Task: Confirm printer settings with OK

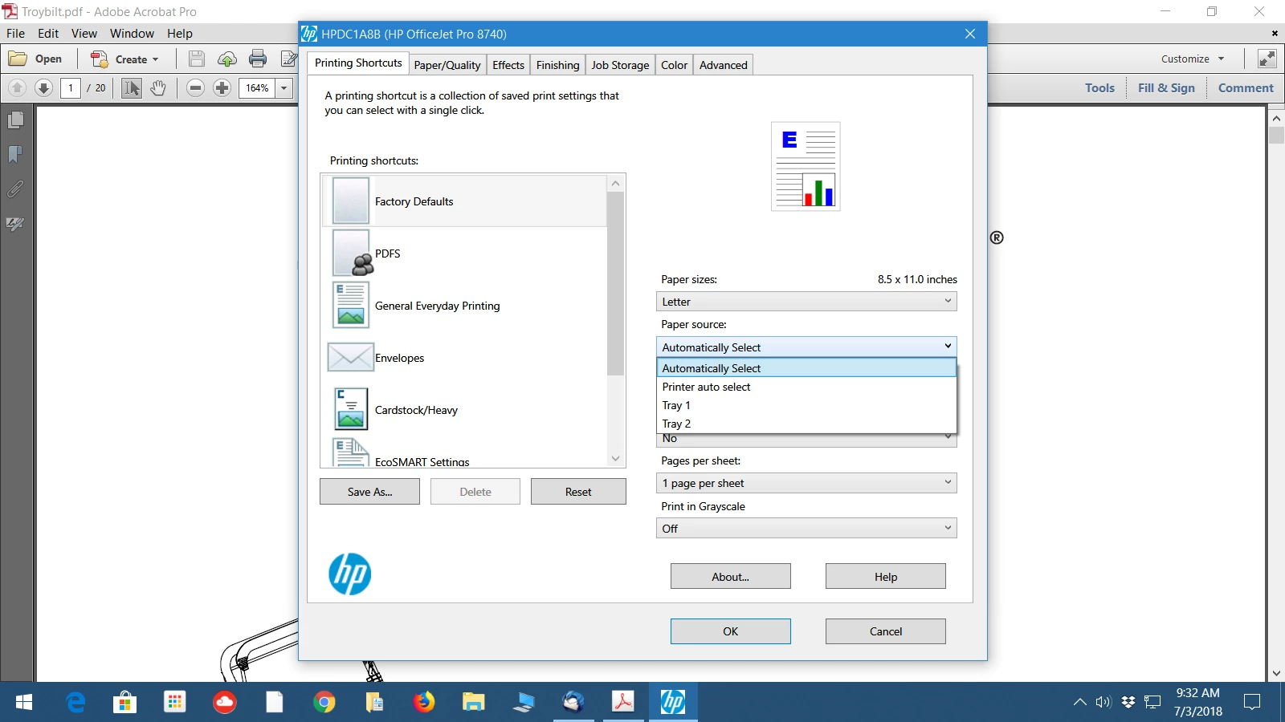Action: [730, 631]
